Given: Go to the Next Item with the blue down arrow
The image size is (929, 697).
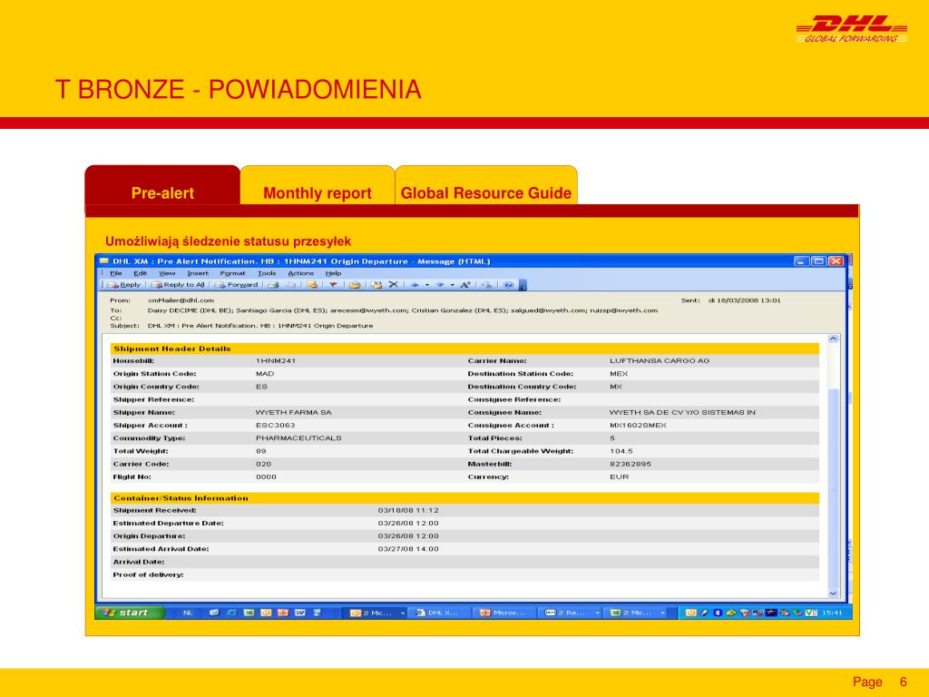Looking at the screenshot, I should (x=441, y=285).
